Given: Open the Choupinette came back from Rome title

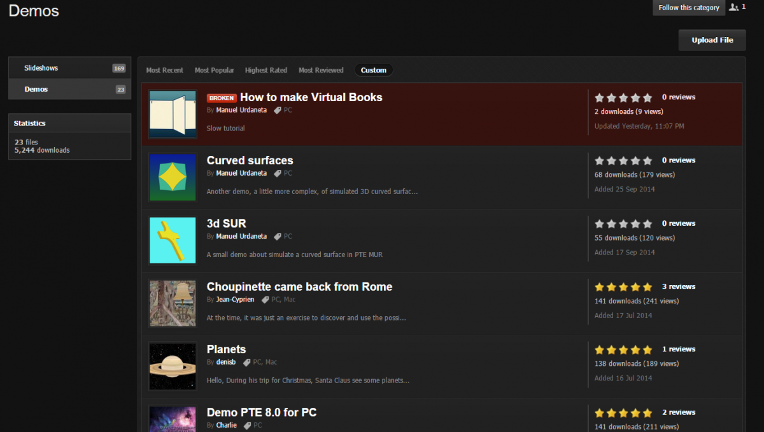Looking at the screenshot, I should [x=299, y=286].
